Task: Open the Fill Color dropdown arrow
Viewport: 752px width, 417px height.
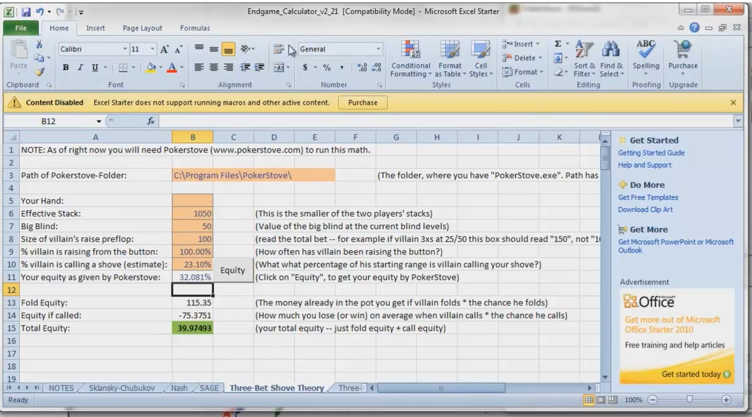Action: [160, 67]
